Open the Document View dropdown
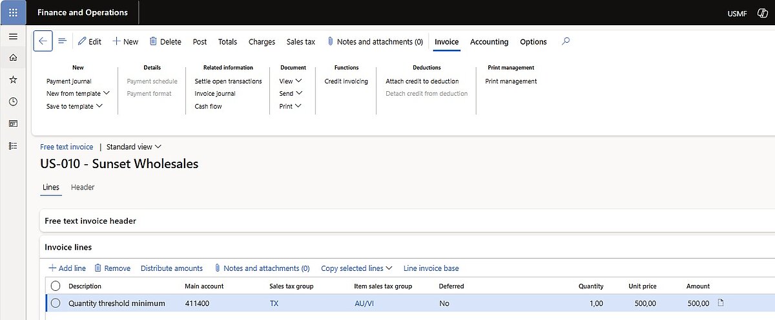 pyautogui.click(x=291, y=81)
